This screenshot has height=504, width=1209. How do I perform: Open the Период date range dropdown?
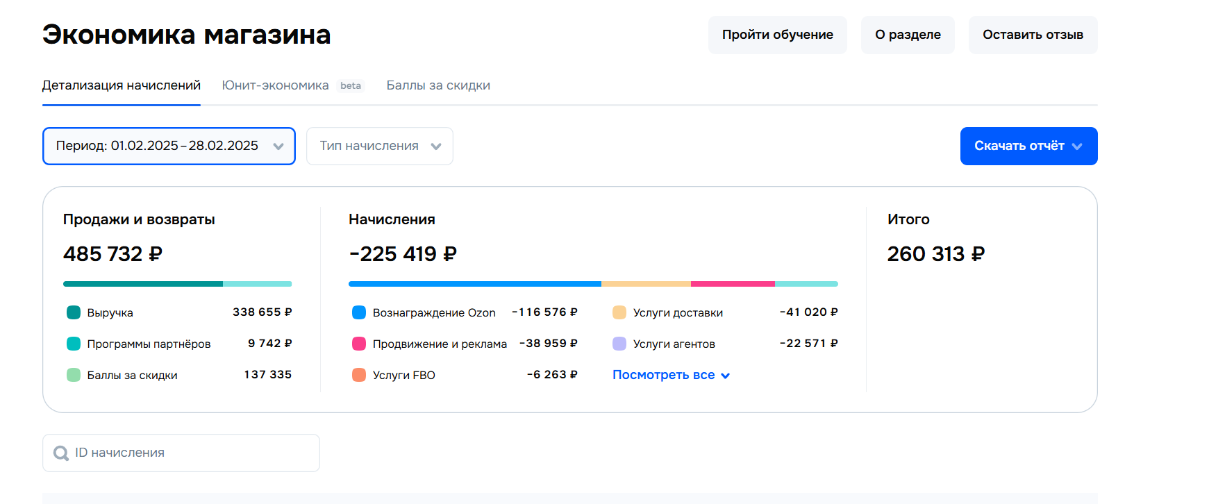(169, 146)
